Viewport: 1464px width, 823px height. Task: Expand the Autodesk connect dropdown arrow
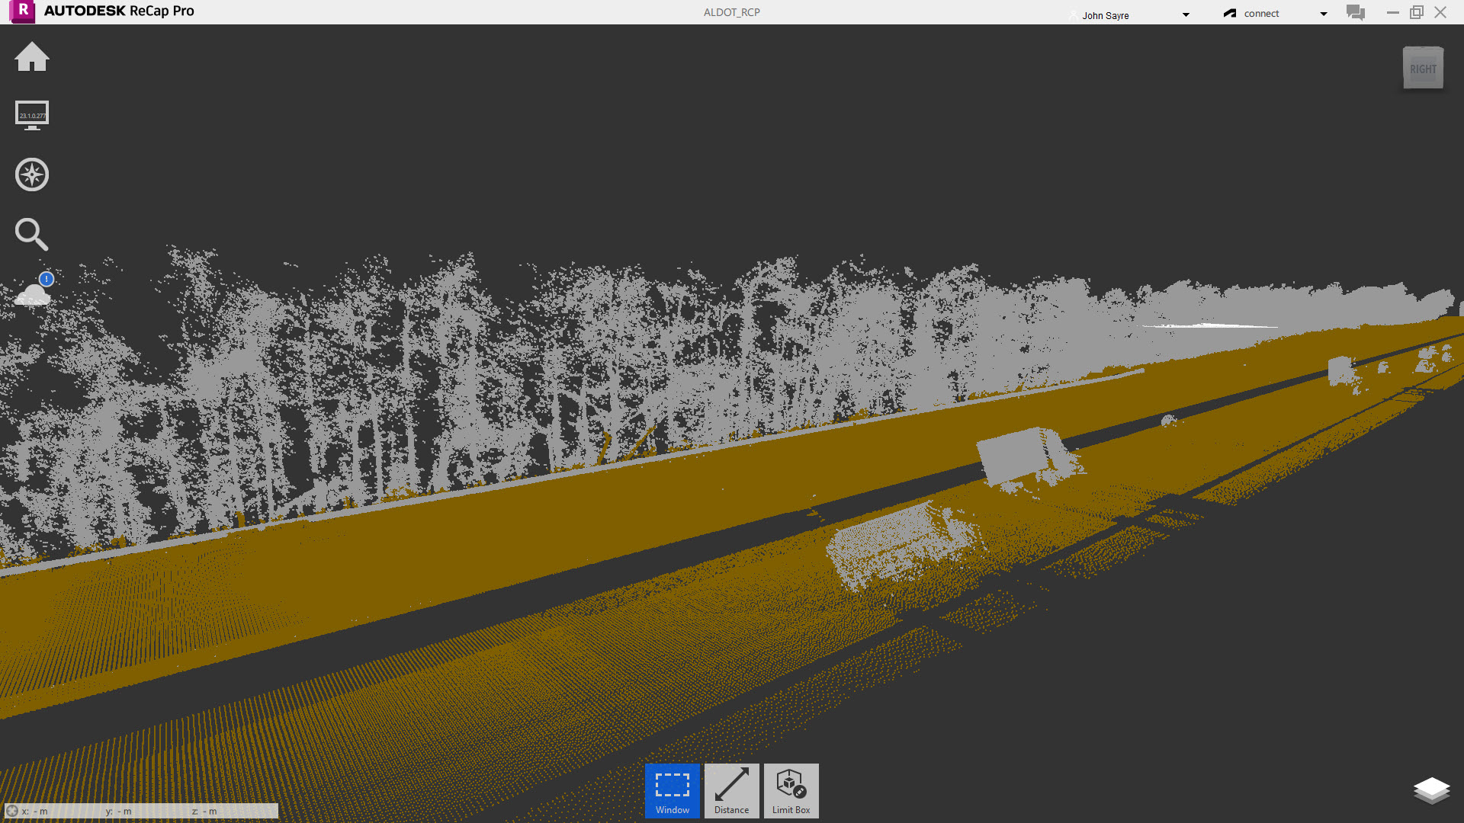pyautogui.click(x=1324, y=14)
